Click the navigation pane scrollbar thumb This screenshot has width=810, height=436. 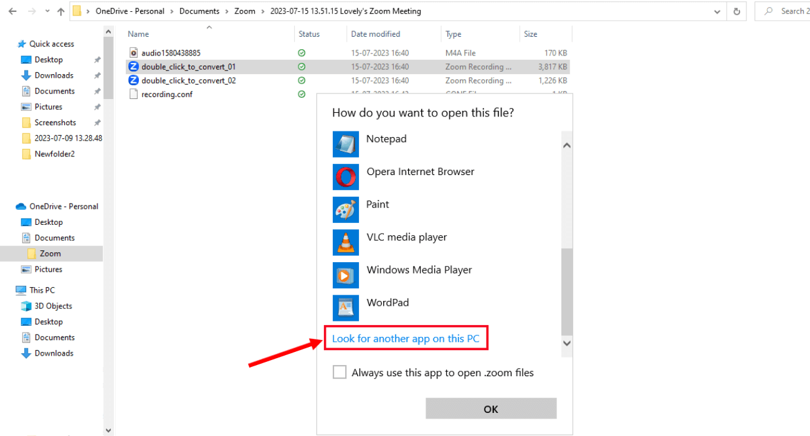pos(108,67)
